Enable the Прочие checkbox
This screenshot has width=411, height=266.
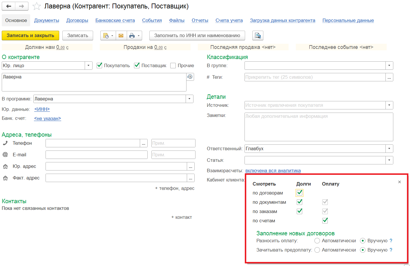click(x=173, y=66)
